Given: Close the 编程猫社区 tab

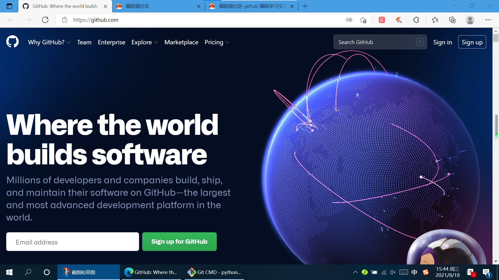Looking at the screenshot, I should click(x=199, y=6).
